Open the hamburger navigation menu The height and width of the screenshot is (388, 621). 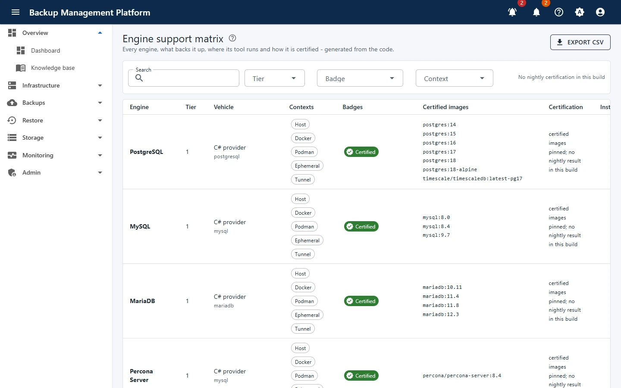[16, 12]
